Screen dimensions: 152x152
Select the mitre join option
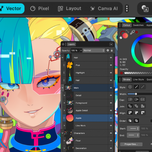point(143,106)
